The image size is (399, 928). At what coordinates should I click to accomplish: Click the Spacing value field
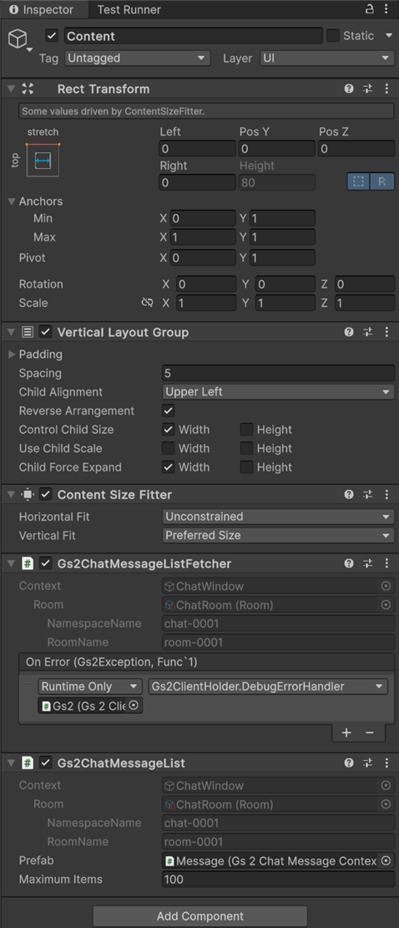[279, 373]
